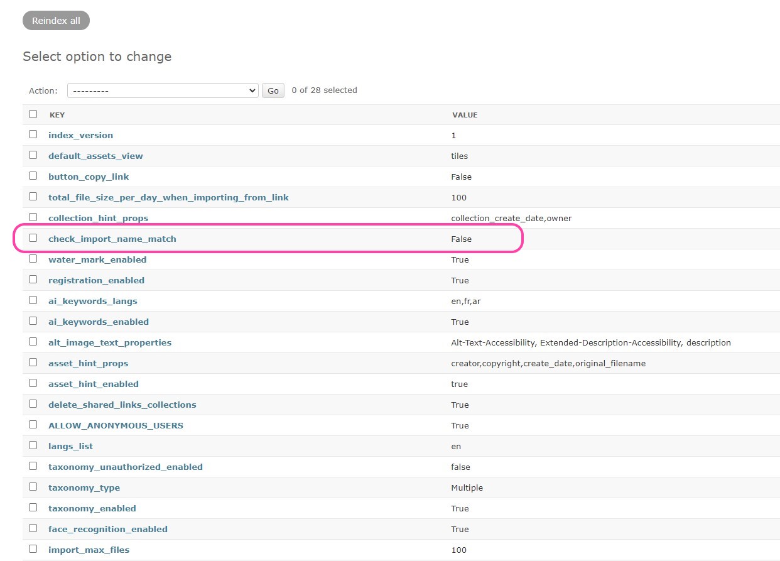Open the ALLOW_ANONYMOUS_USERS option link
The height and width of the screenshot is (561, 780).
point(116,425)
